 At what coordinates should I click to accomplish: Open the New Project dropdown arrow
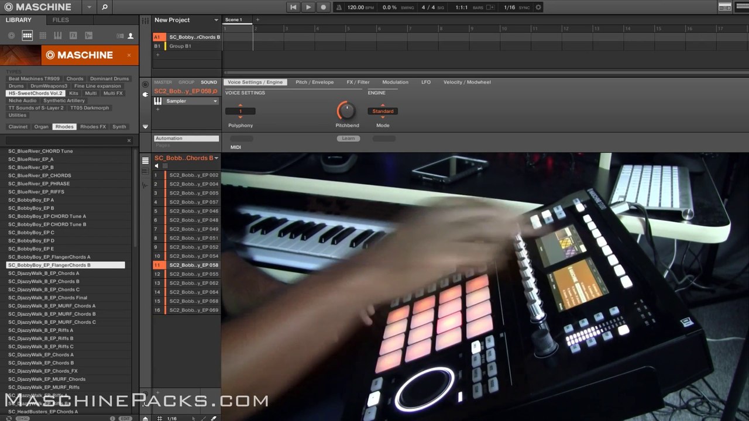click(216, 20)
